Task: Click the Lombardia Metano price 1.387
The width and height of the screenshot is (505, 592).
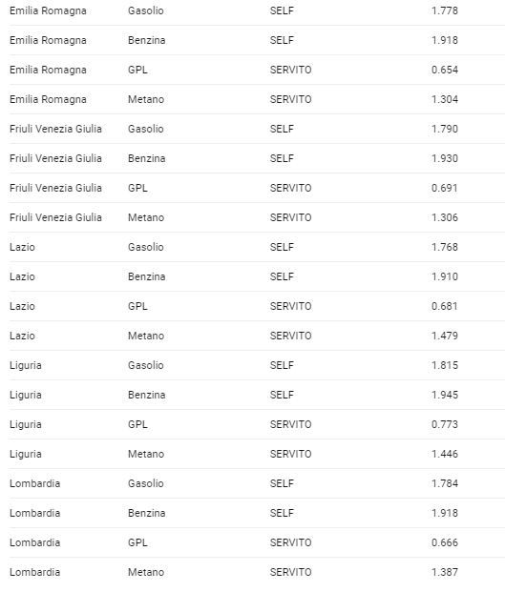Action: pyautogui.click(x=445, y=572)
